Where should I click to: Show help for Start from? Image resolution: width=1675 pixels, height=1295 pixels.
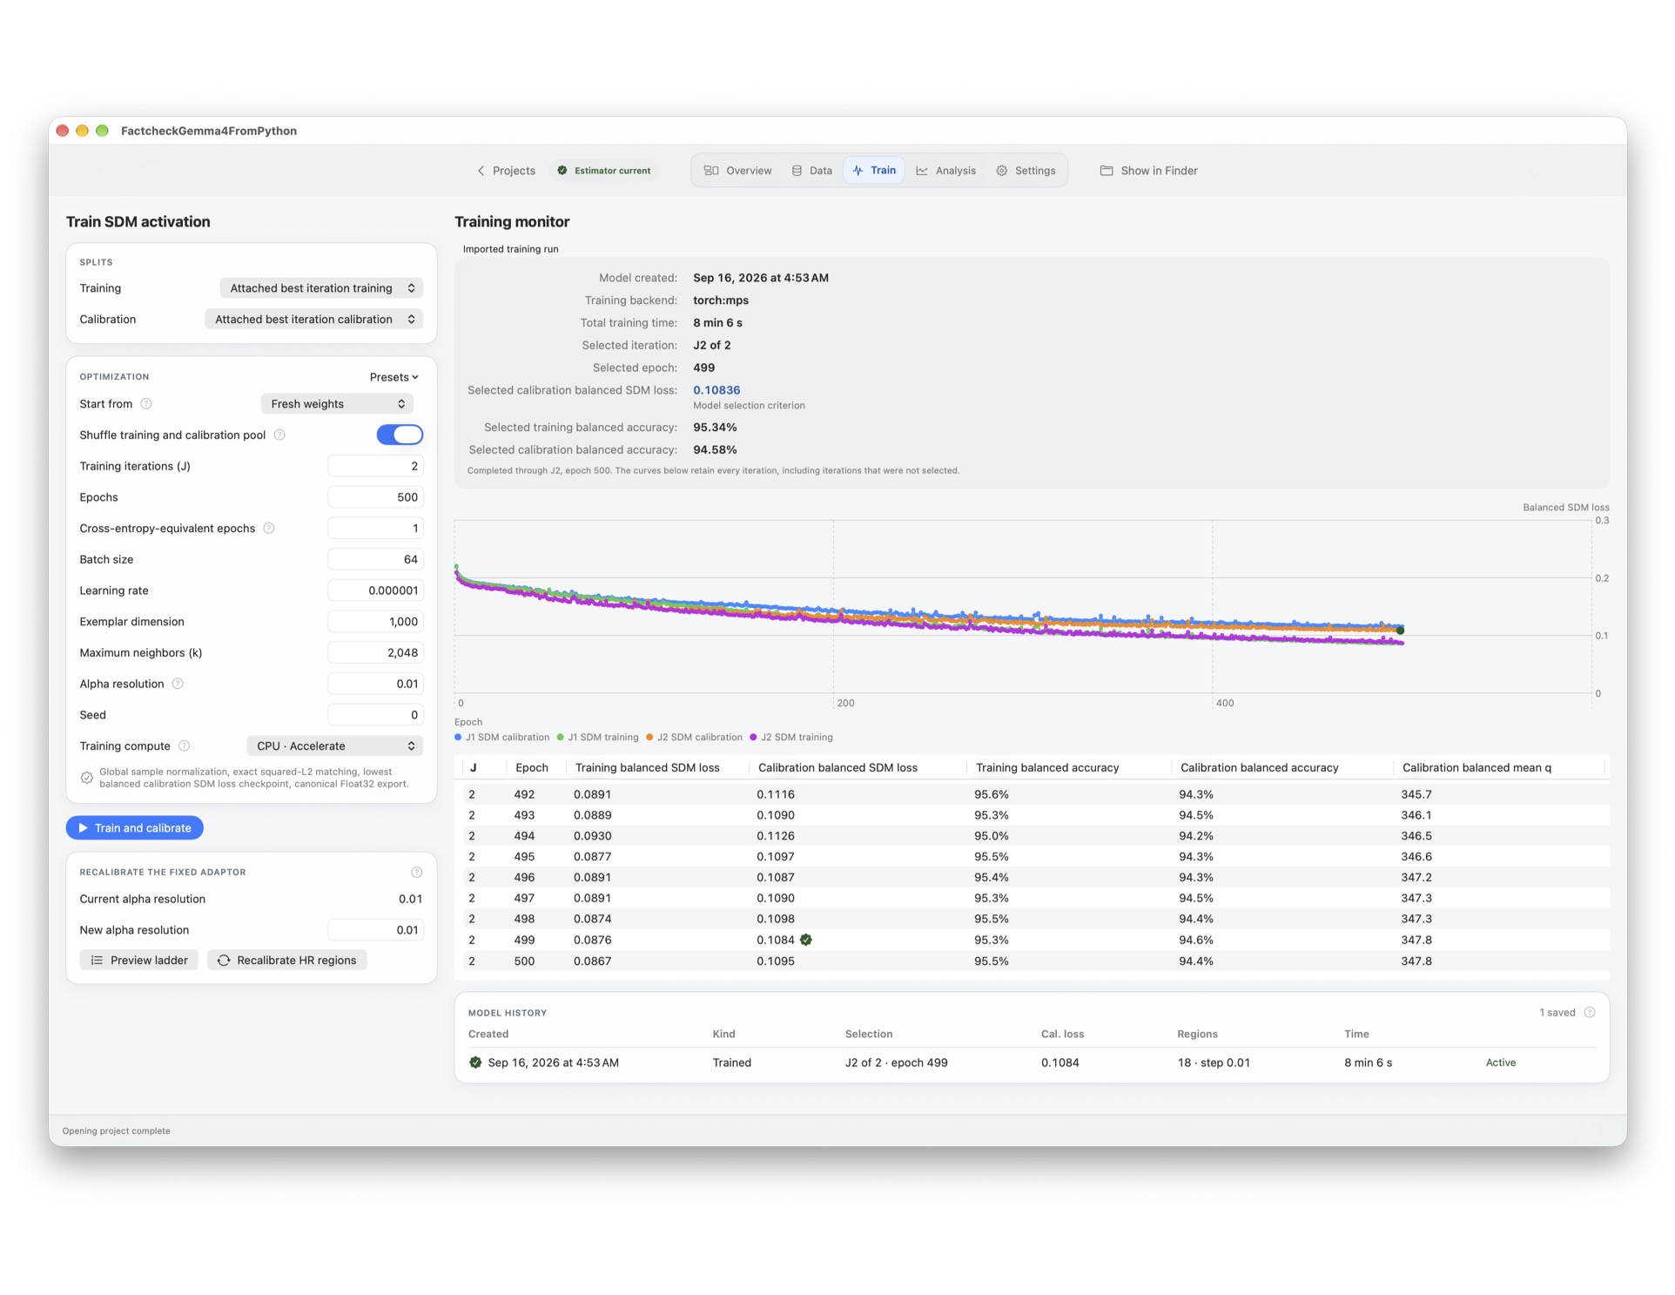[x=146, y=404]
